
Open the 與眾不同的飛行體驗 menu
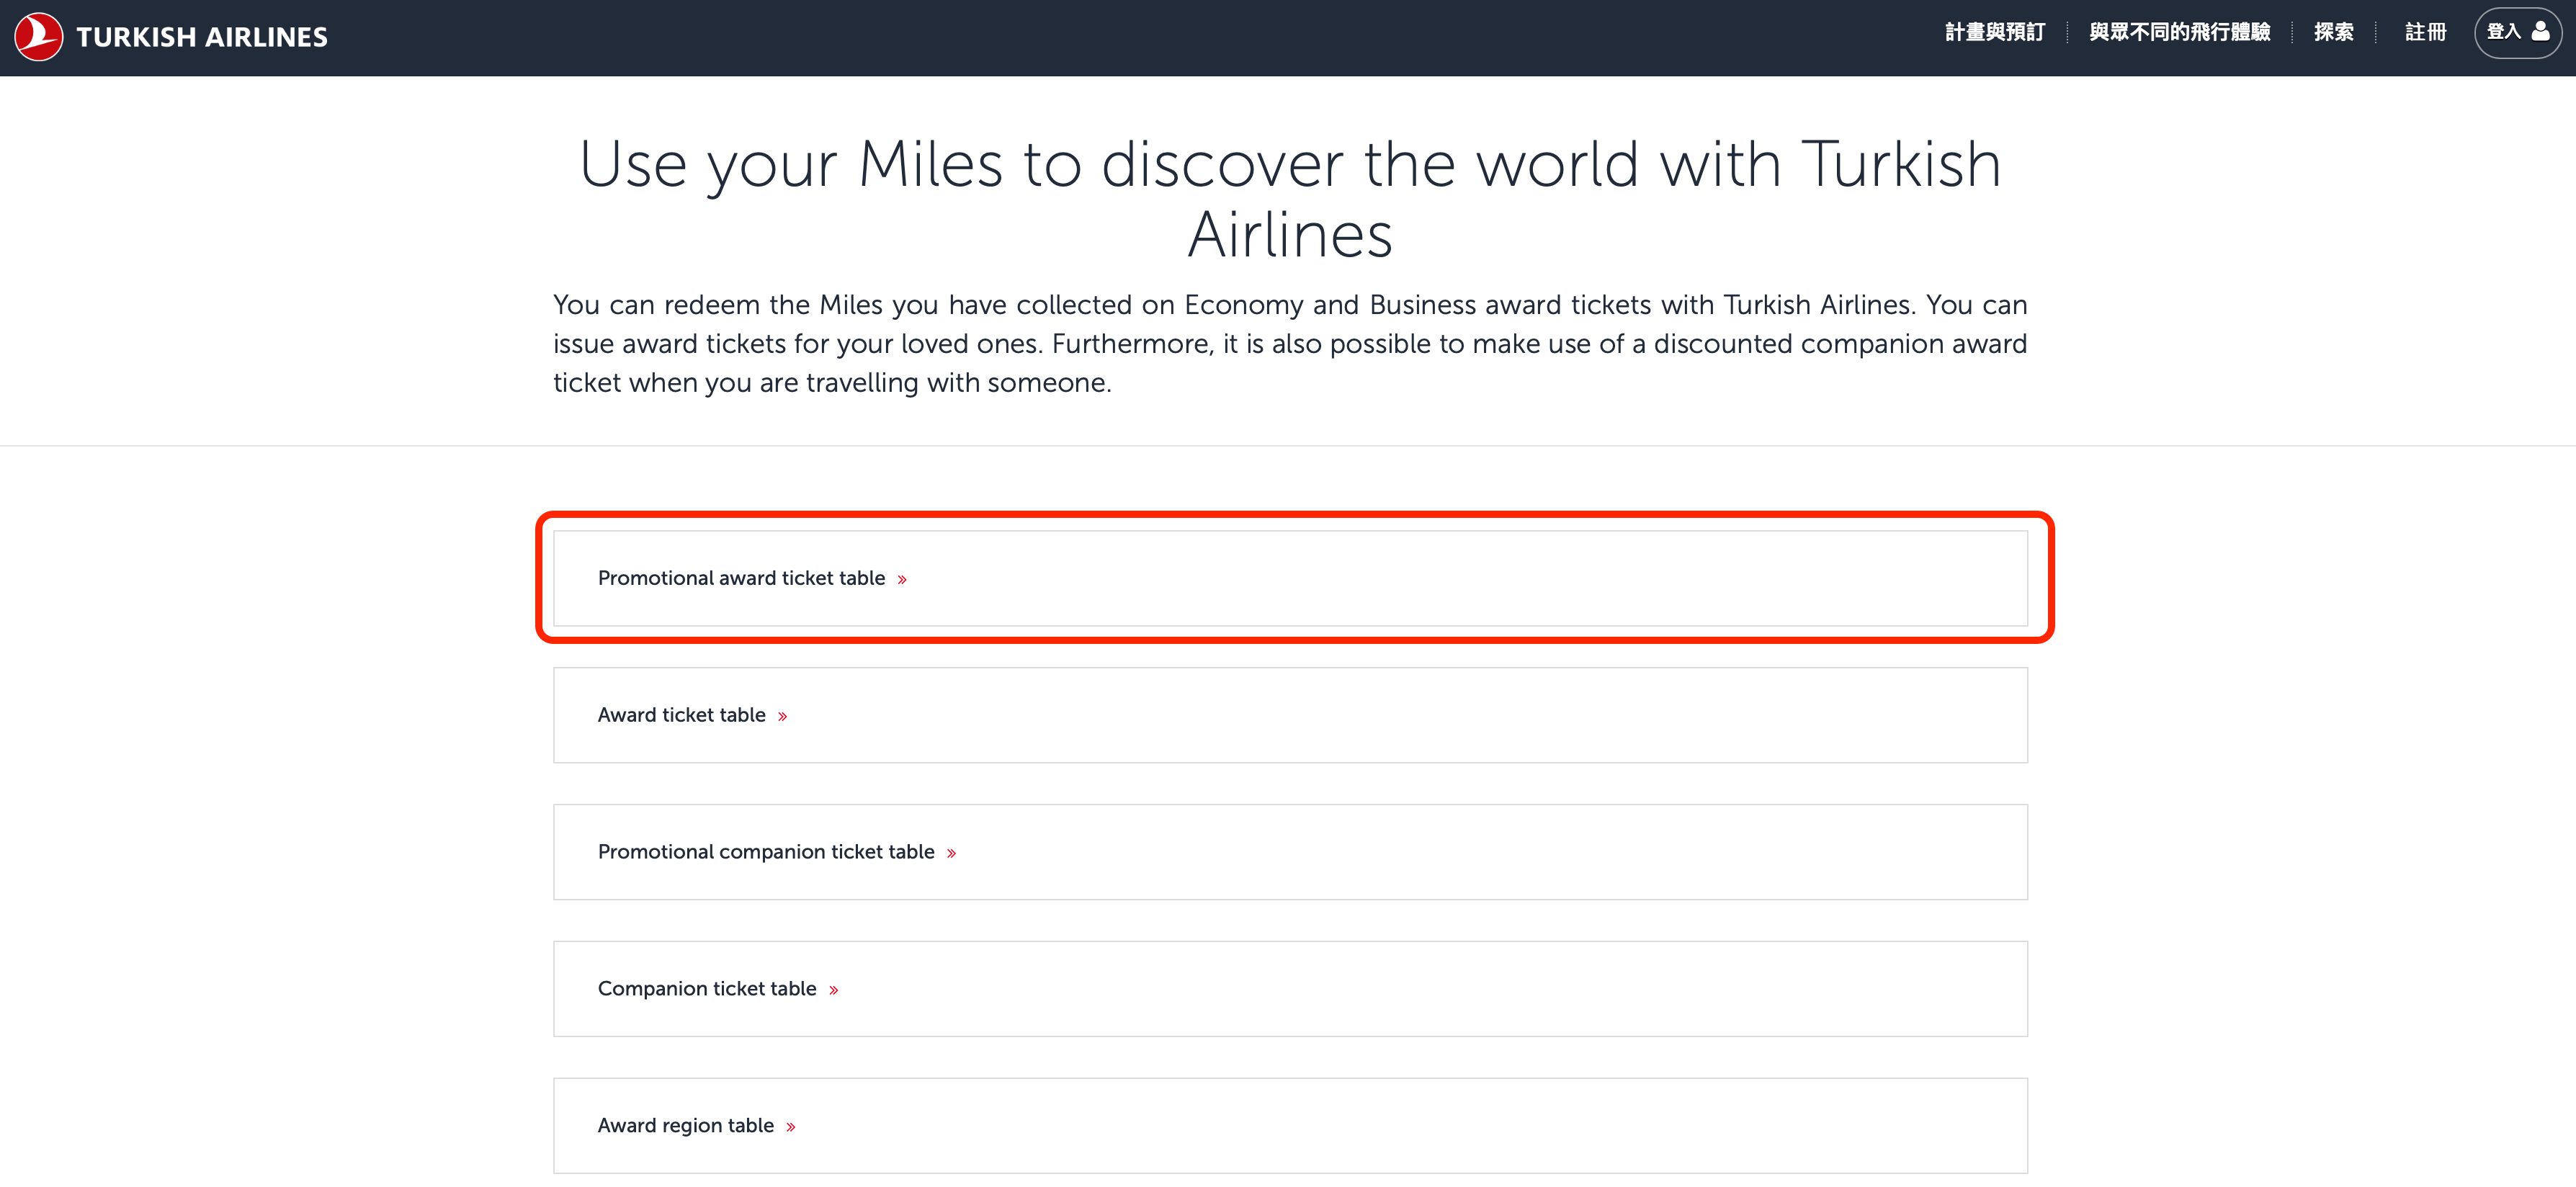[2179, 32]
